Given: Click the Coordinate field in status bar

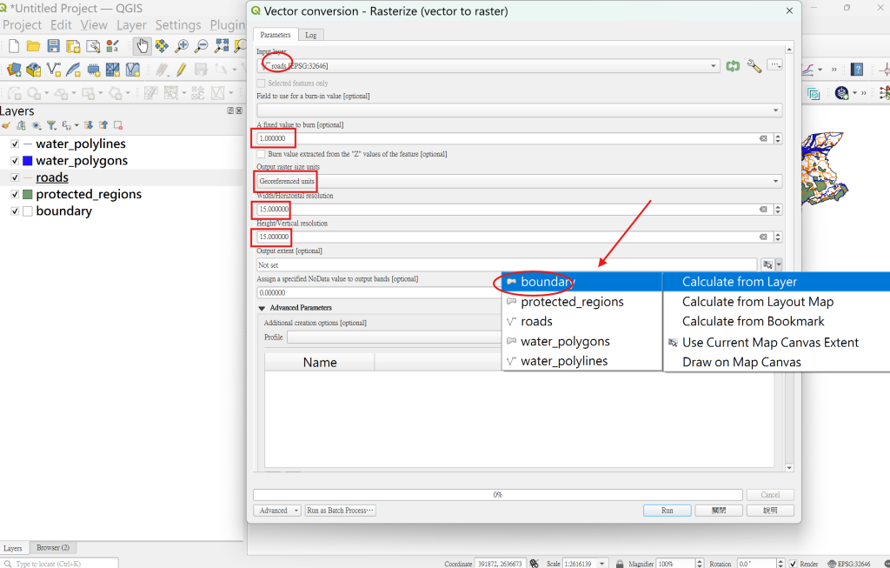Looking at the screenshot, I should point(500,564).
